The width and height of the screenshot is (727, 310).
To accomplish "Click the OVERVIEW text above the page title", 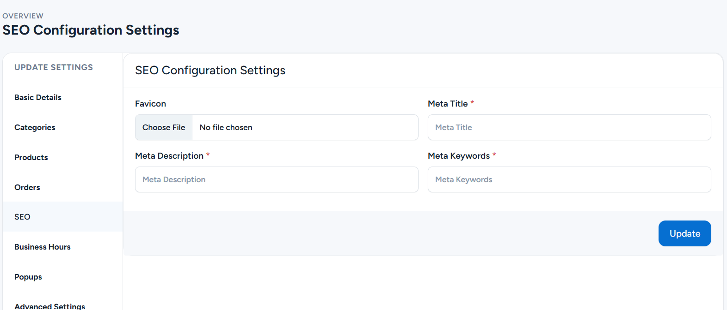I will coord(23,16).
